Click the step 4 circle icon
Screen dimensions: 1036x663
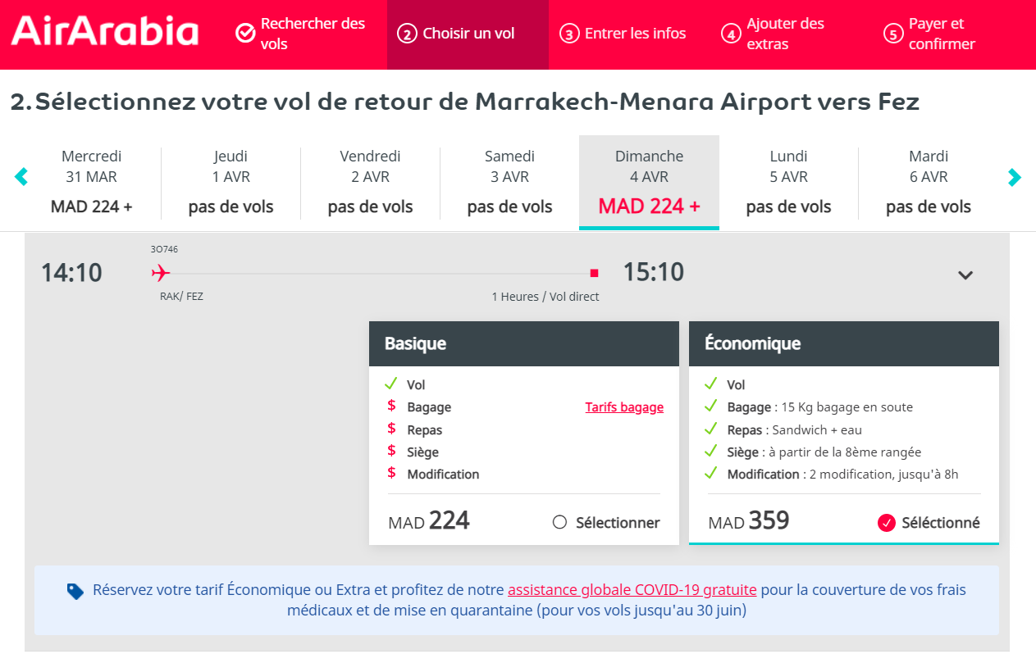(x=729, y=34)
